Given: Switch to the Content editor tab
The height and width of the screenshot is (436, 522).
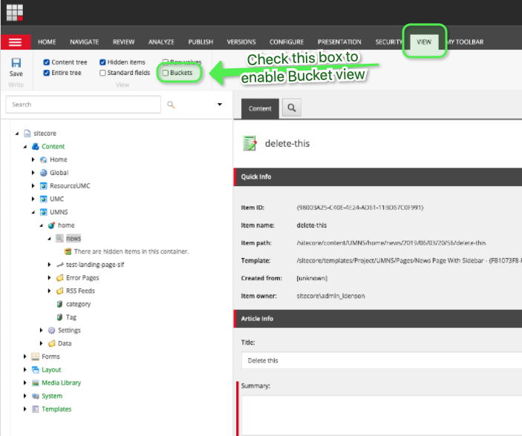Looking at the screenshot, I should pos(260,109).
